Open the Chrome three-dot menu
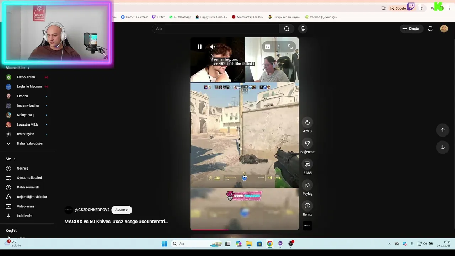The width and height of the screenshot is (455, 256). pos(450,8)
